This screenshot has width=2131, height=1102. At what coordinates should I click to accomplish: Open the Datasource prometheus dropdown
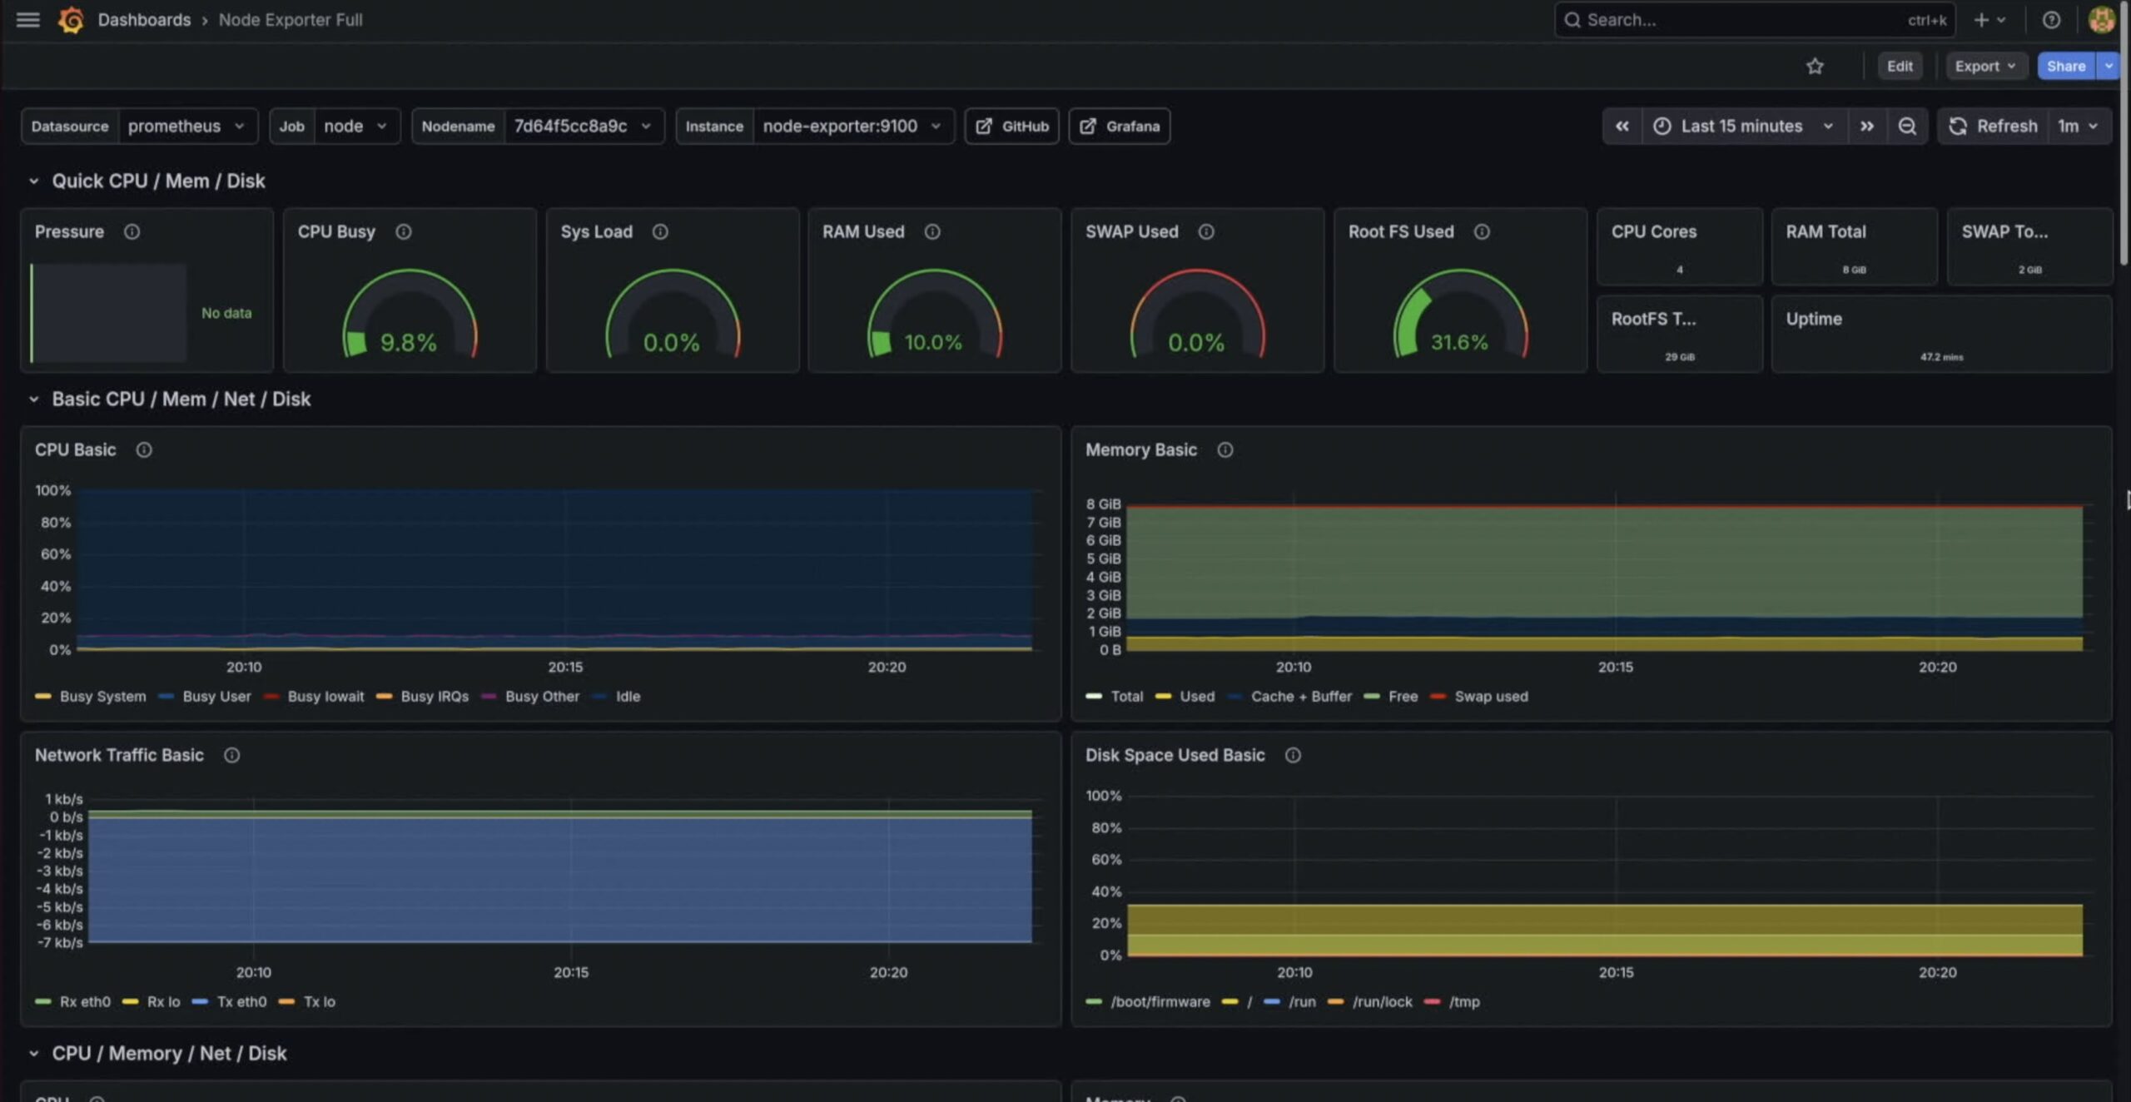click(186, 126)
